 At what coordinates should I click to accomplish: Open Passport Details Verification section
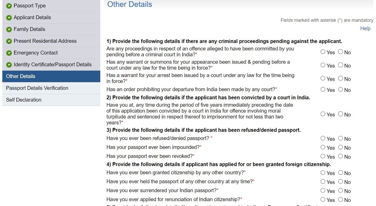pos(37,88)
